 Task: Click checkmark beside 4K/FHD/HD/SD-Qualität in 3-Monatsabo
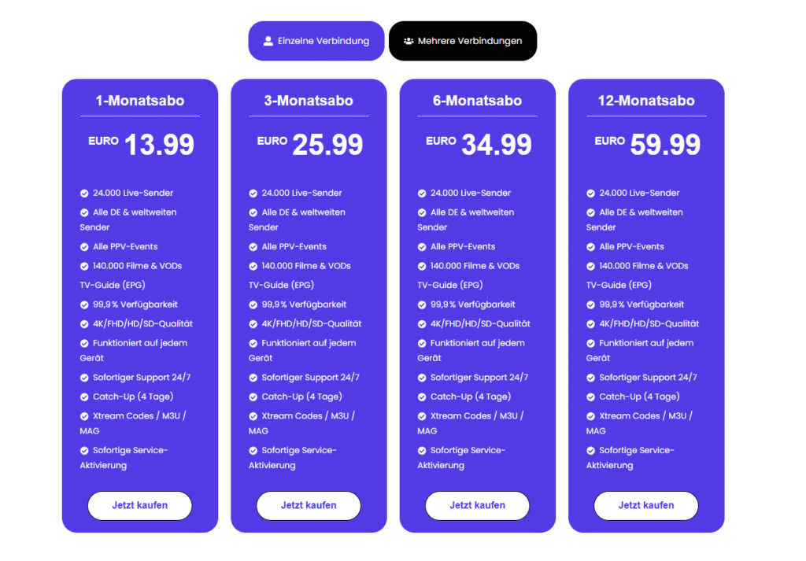pyautogui.click(x=253, y=323)
